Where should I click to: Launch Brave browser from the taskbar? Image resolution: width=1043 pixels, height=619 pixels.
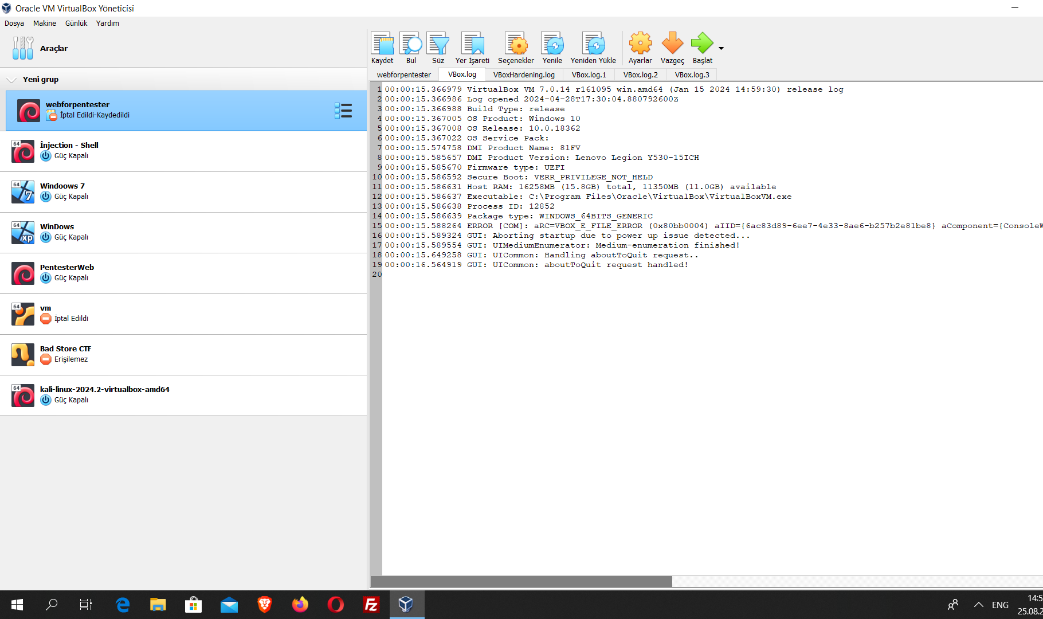[265, 605]
